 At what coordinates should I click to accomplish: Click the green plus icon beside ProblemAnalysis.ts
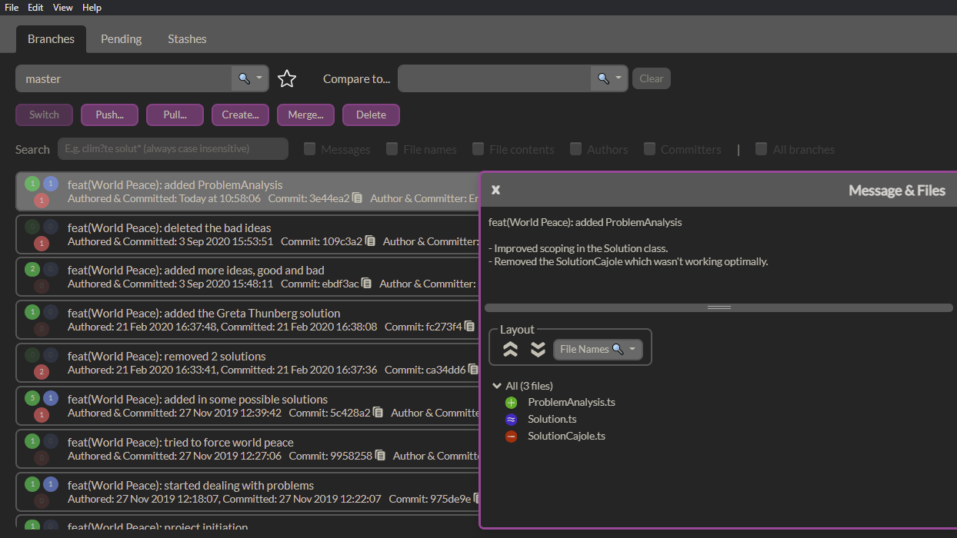(x=511, y=402)
